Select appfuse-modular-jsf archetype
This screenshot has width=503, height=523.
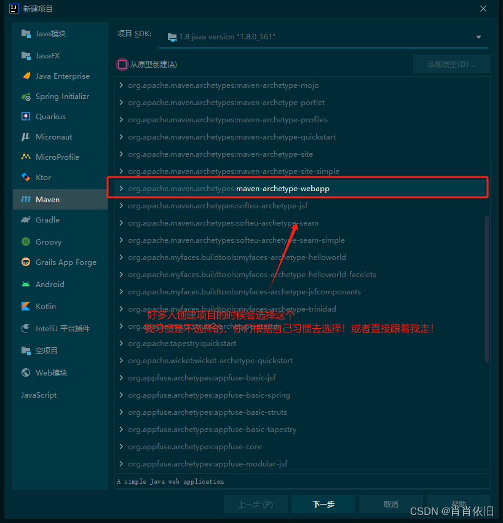pos(302,463)
